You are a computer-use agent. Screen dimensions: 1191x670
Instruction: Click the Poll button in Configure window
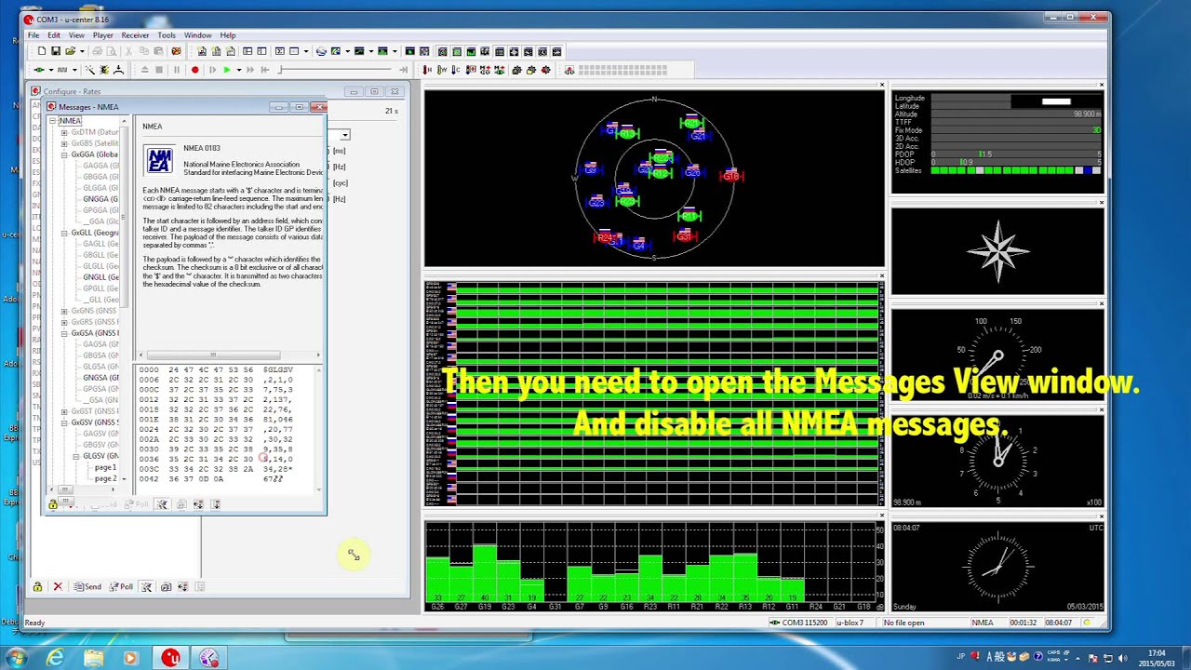click(121, 587)
